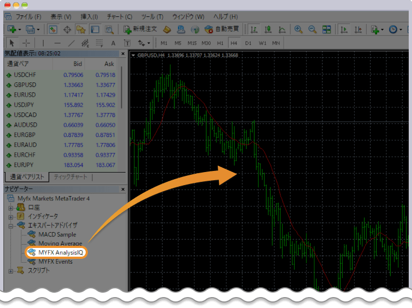Select the trendline drawing tool

coord(71,43)
